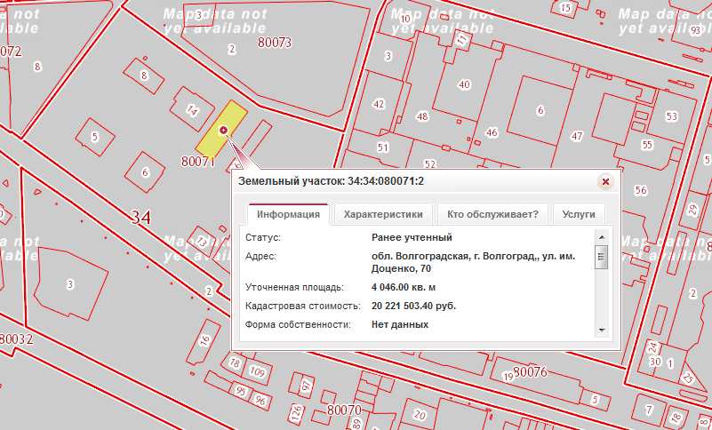Viewport: 712px width, 430px height.
Task: Switch to the Информация tab
Action: point(288,214)
